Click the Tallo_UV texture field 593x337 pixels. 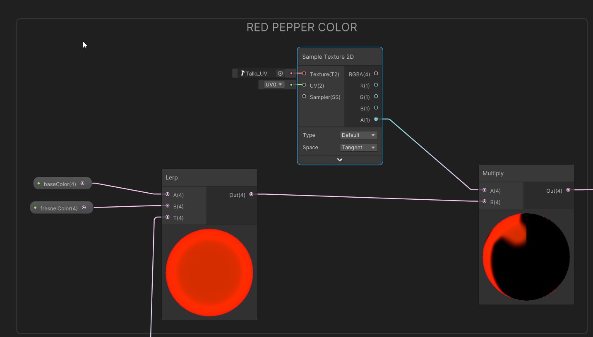pos(257,74)
